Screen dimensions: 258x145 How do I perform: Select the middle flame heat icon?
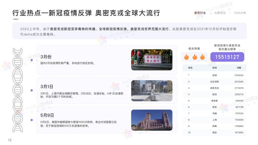[195, 57]
